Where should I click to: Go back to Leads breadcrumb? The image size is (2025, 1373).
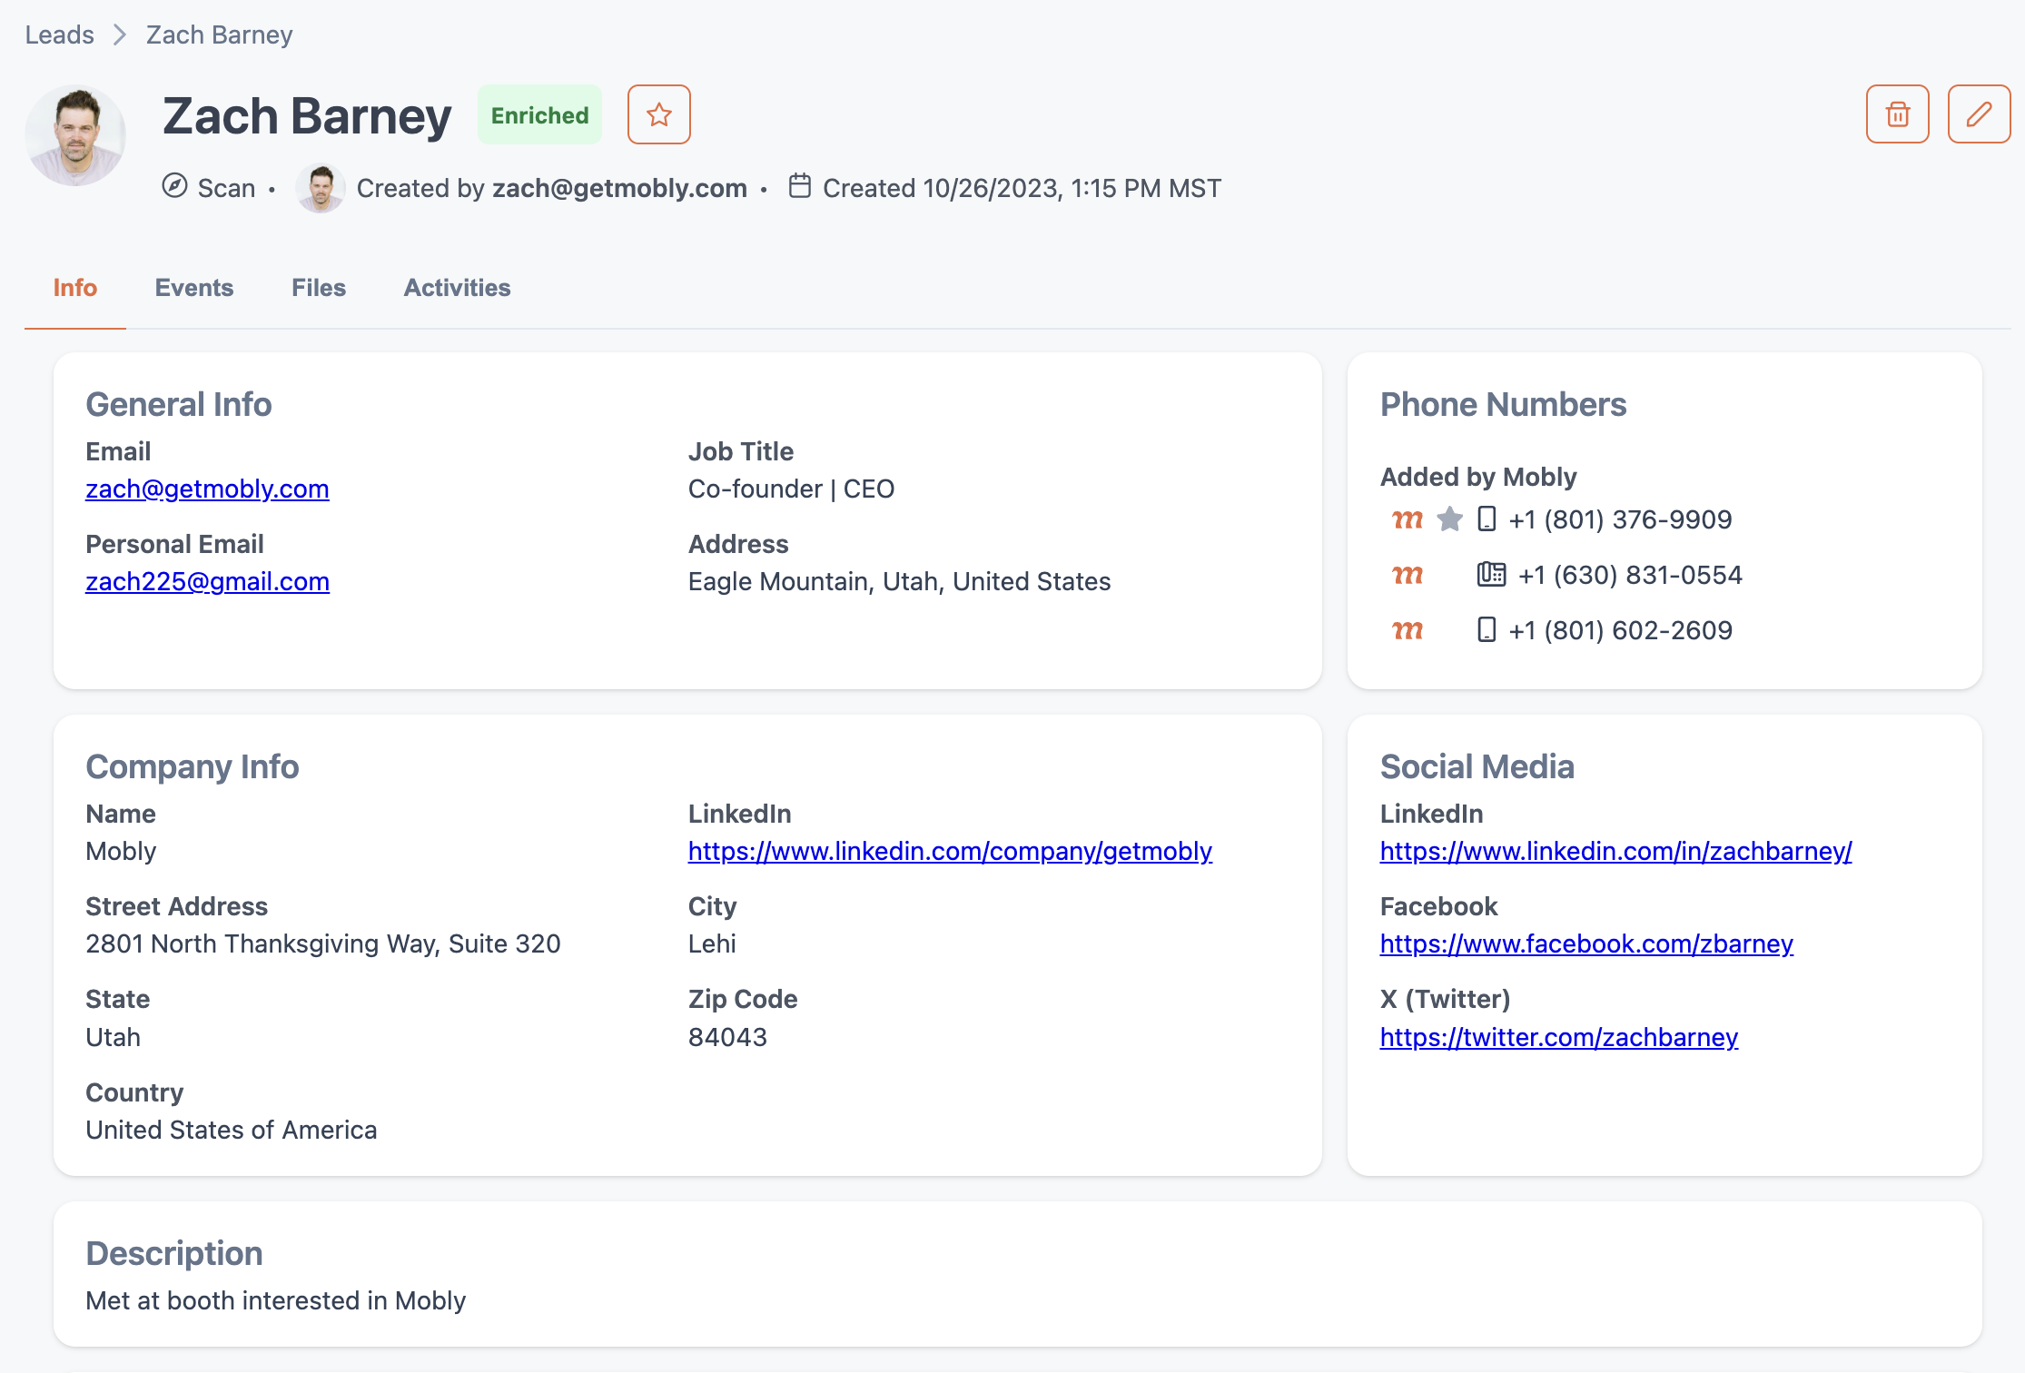click(x=59, y=35)
